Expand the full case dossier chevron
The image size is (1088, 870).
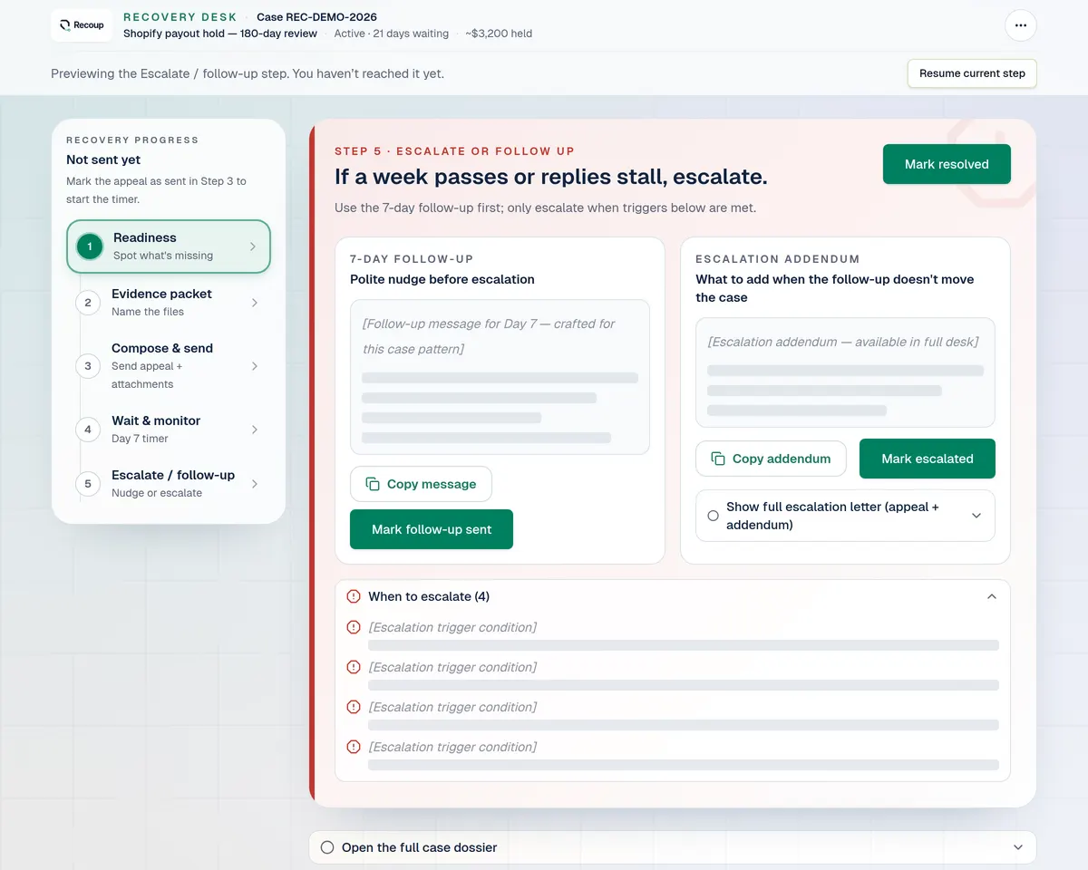tap(1018, 847)
